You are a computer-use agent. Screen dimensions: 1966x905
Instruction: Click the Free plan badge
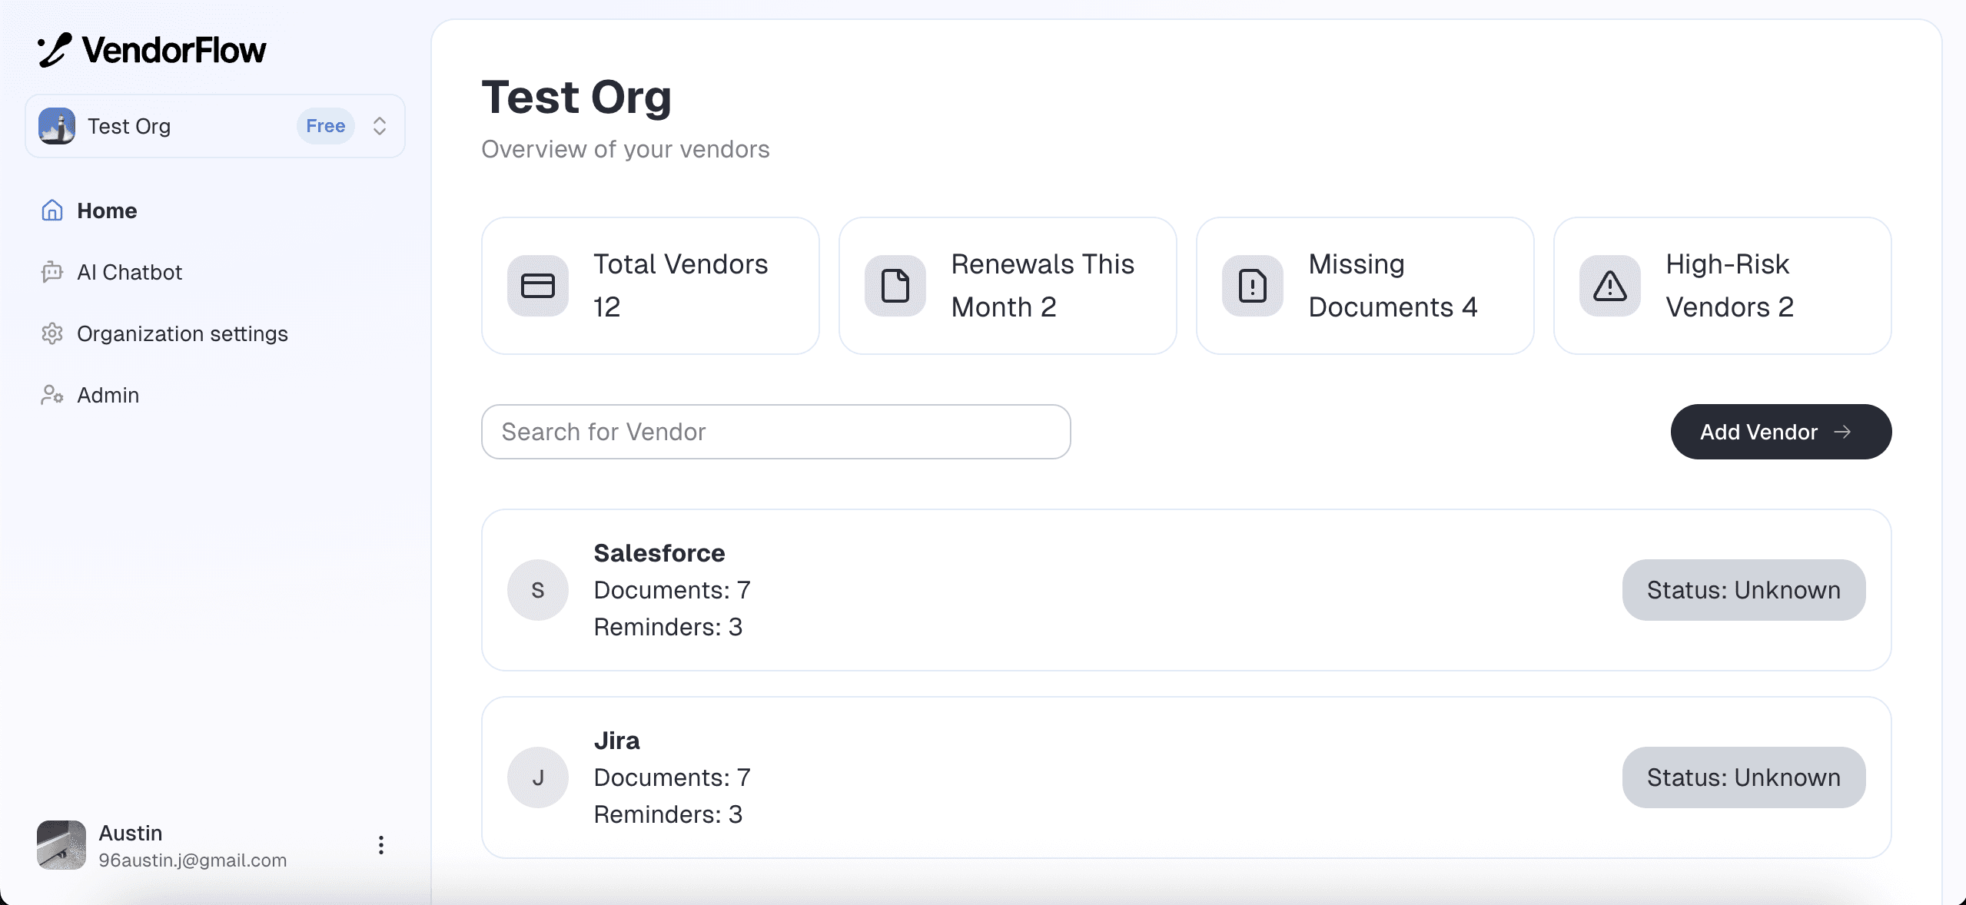coord(325,126)
